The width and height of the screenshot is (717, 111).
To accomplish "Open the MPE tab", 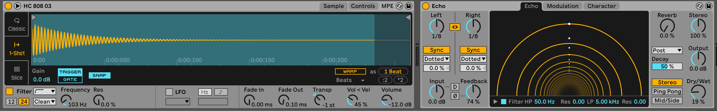I will tap(387, 6).
